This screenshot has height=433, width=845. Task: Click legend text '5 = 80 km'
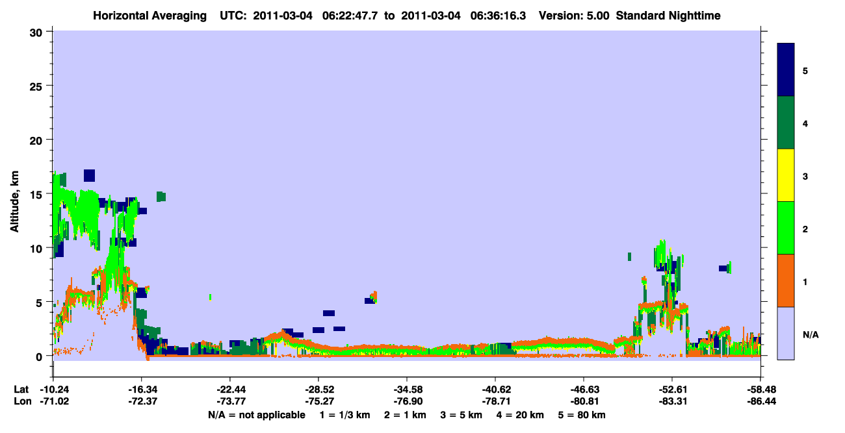(583, 415)
